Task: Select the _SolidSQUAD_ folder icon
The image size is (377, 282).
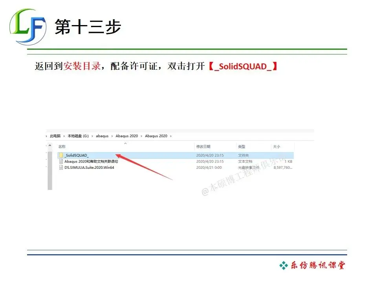Action: pyautogui.click(x=61, y=155)
